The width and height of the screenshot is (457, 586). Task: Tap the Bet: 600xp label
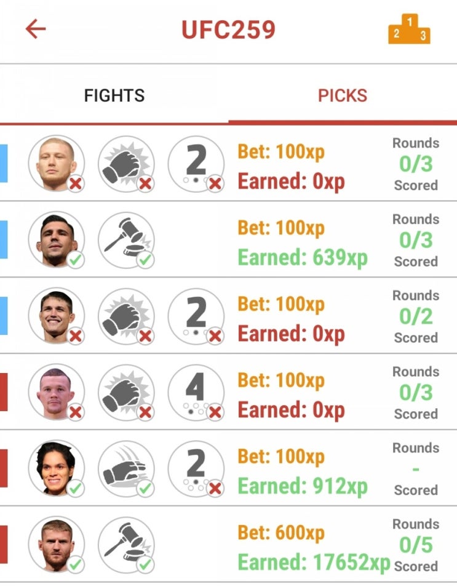[281, 532]
